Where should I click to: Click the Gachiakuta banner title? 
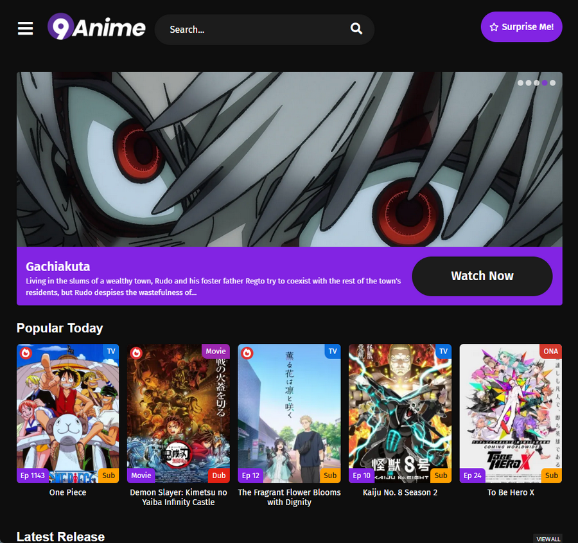(58, 267)
